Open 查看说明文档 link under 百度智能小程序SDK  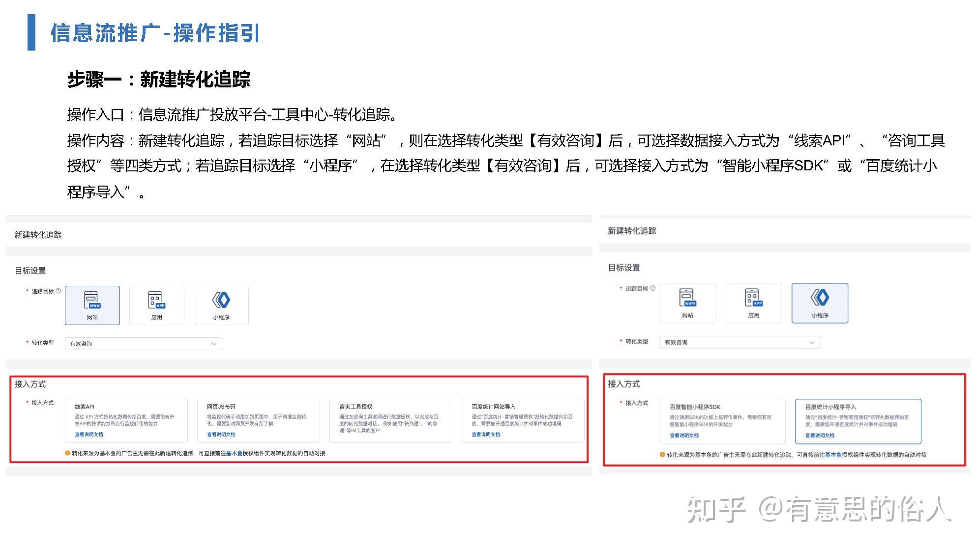[684, 436]
